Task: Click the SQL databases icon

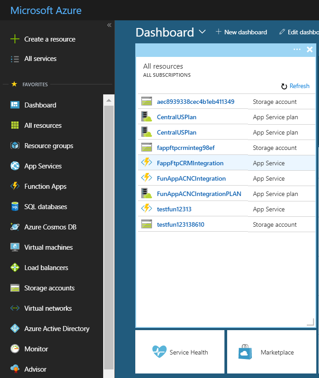Action: [15, 206]
